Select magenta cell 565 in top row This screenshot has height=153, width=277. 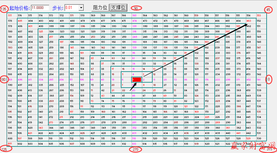coord(134,15)
